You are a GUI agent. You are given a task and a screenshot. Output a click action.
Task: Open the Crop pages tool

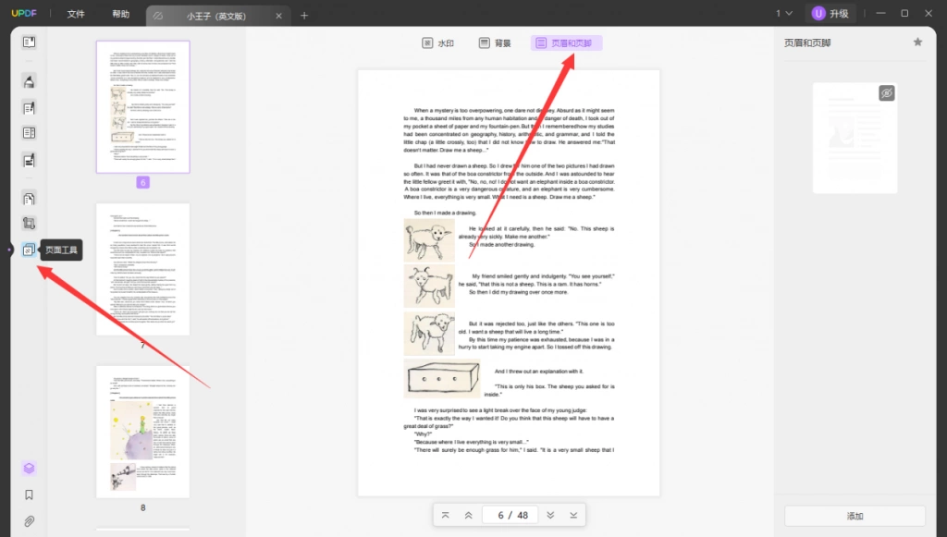pos(29,224)
